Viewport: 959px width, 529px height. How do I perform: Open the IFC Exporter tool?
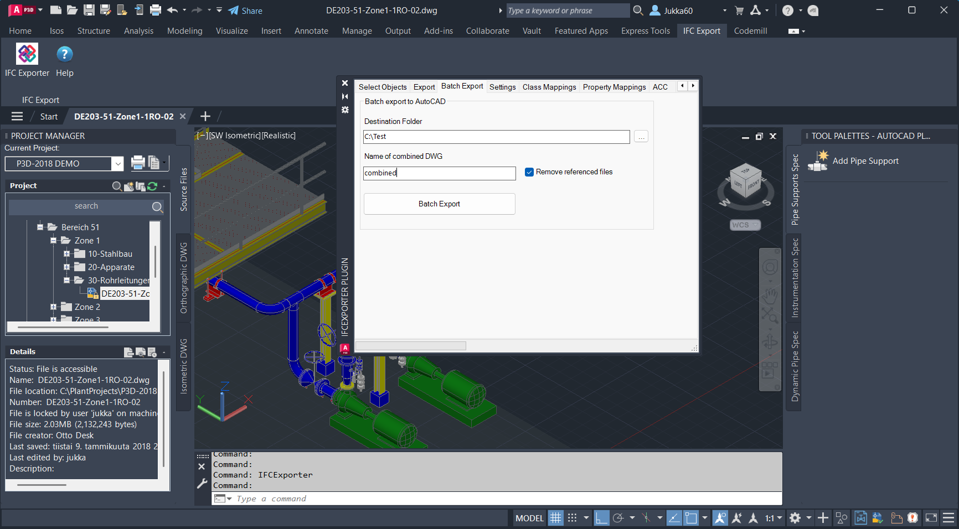point(27,55)
